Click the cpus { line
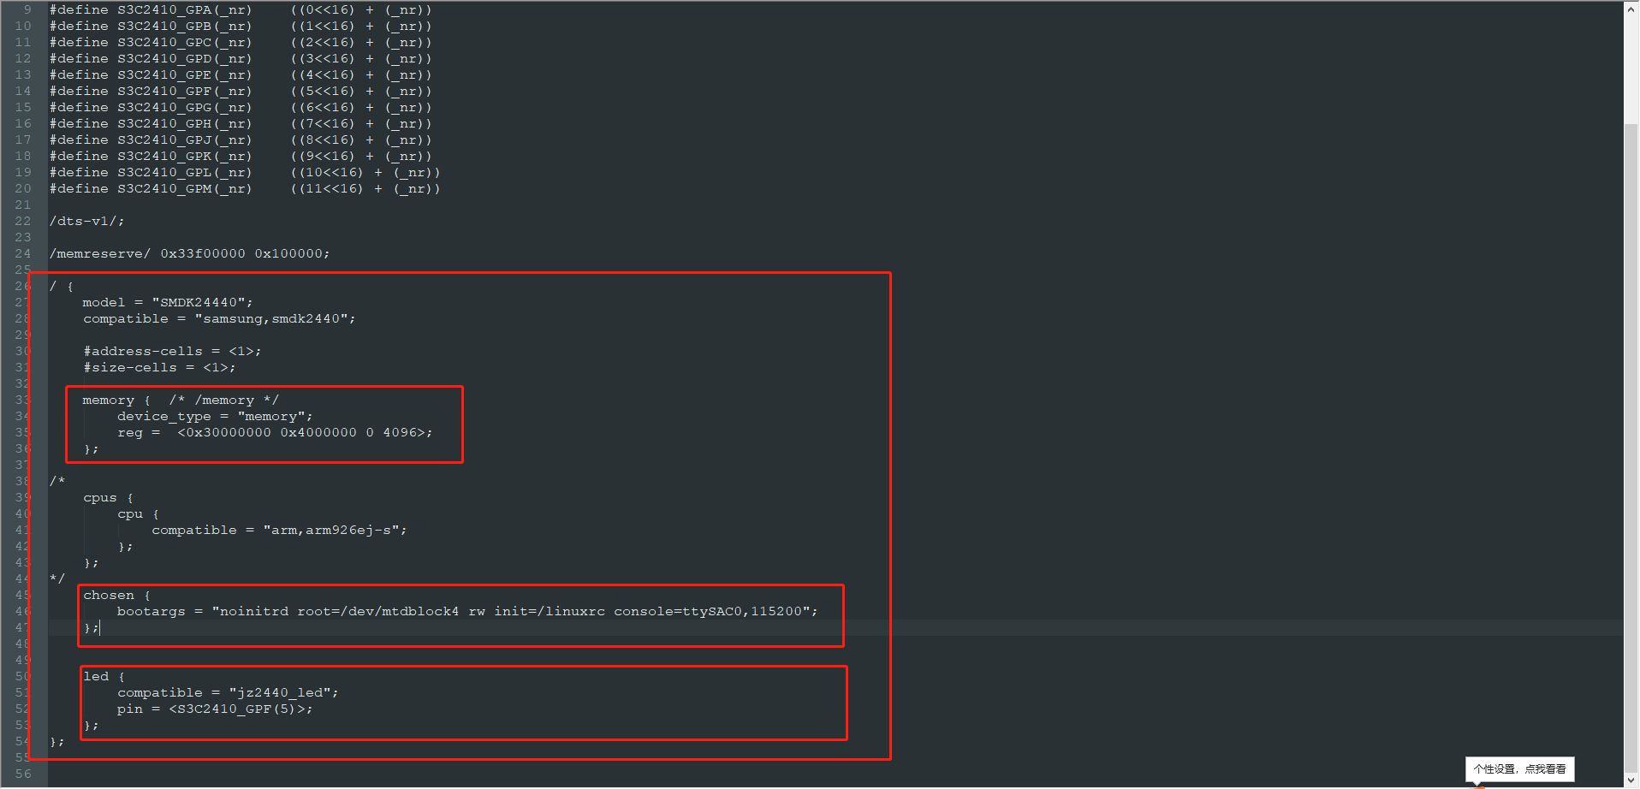1640x789 pixels. 109,498
